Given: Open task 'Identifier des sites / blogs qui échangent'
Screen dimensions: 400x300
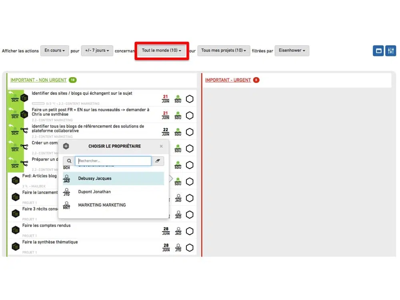Looking at the screenshot, I should [x=82, y=93].
